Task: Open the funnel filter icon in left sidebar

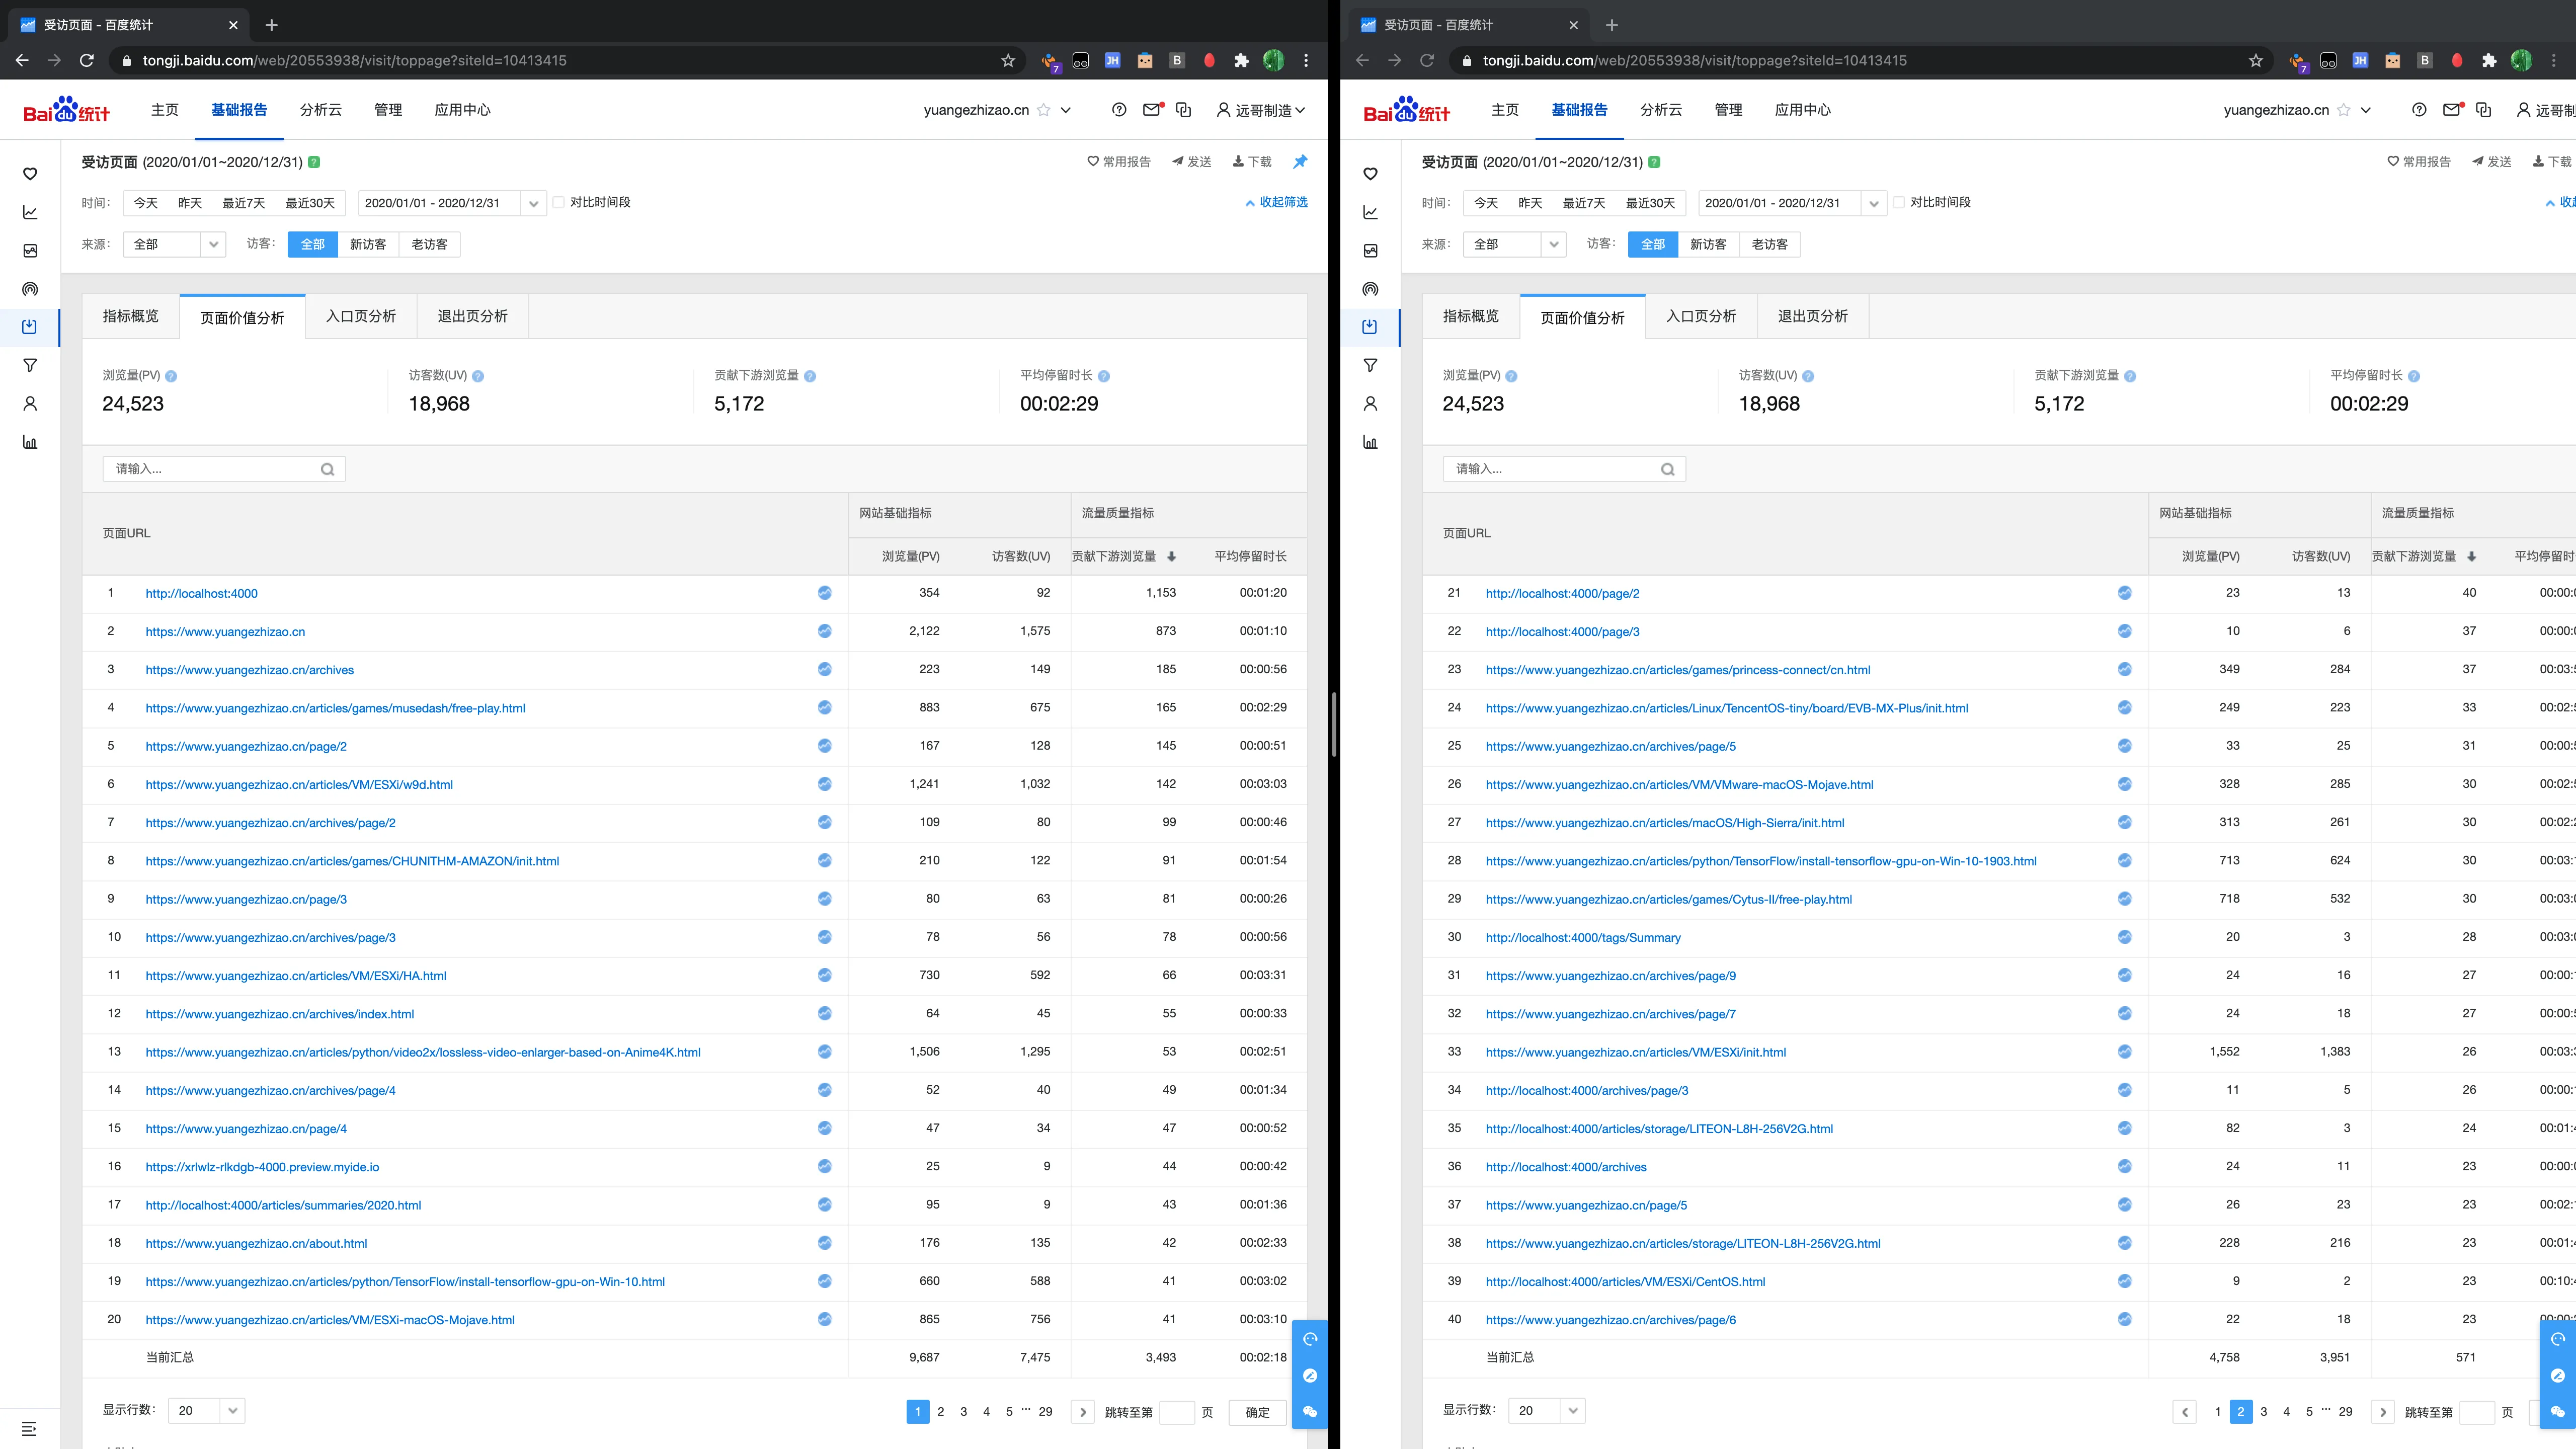Action: (30, 365)
